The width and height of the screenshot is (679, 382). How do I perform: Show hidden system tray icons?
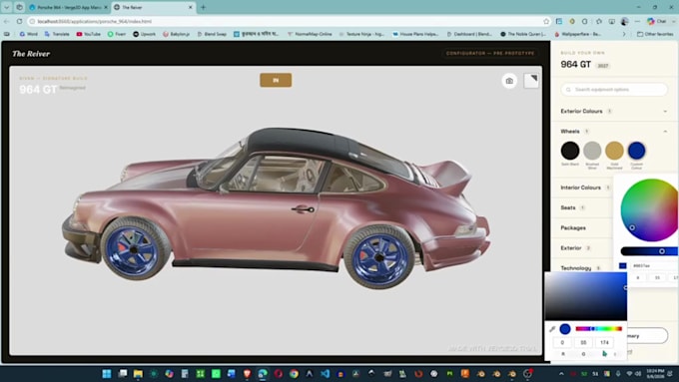(561, 374)
